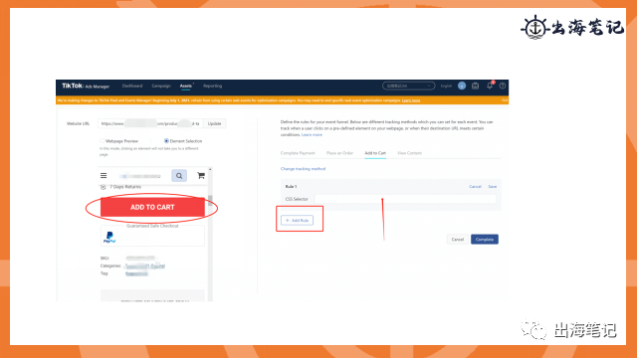Open the Dashboard menu item
Image resolution: width=637 pixels, height=358 pixels.
(132, 87)
